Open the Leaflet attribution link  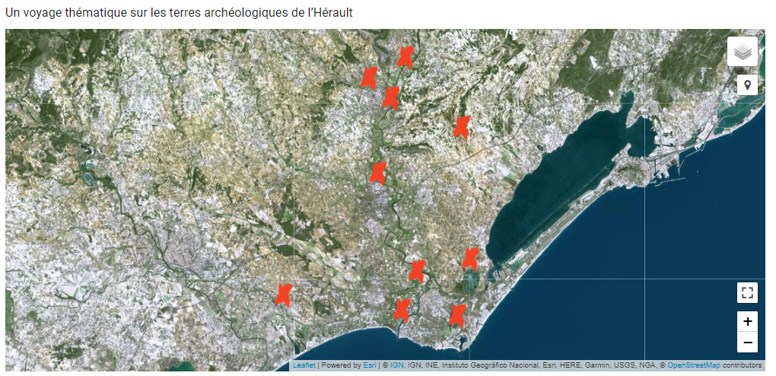click(x=304, y=365)
